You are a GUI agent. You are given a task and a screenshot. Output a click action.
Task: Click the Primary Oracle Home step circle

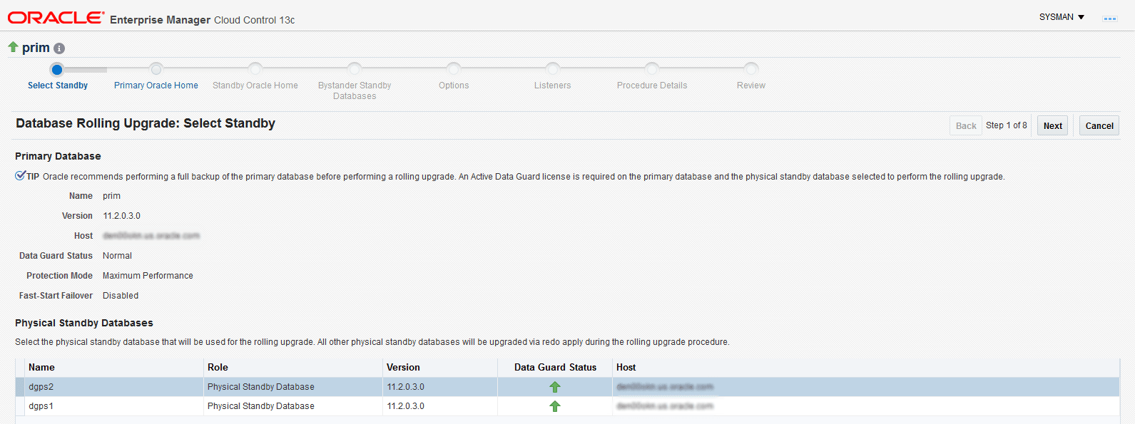click(156, 69)
